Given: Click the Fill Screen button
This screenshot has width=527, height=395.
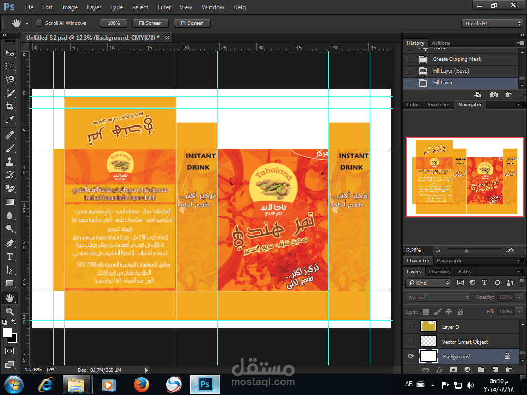Looking at the screenshot, I should tap(192, 23).
